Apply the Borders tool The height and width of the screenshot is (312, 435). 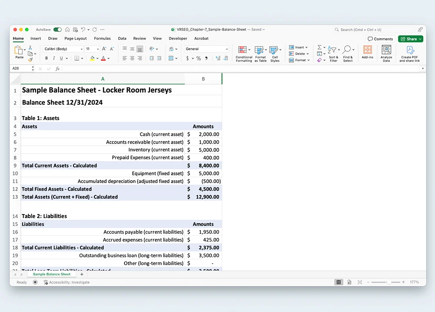coord(77,58)
